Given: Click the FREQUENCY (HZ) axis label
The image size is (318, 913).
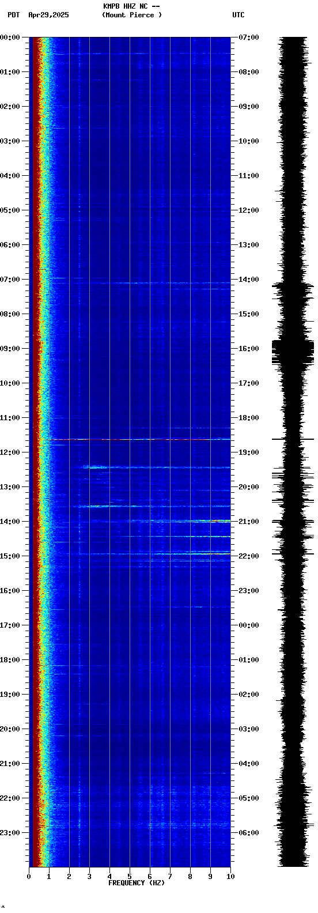Looking at the screenshot, I should [137, 883].
